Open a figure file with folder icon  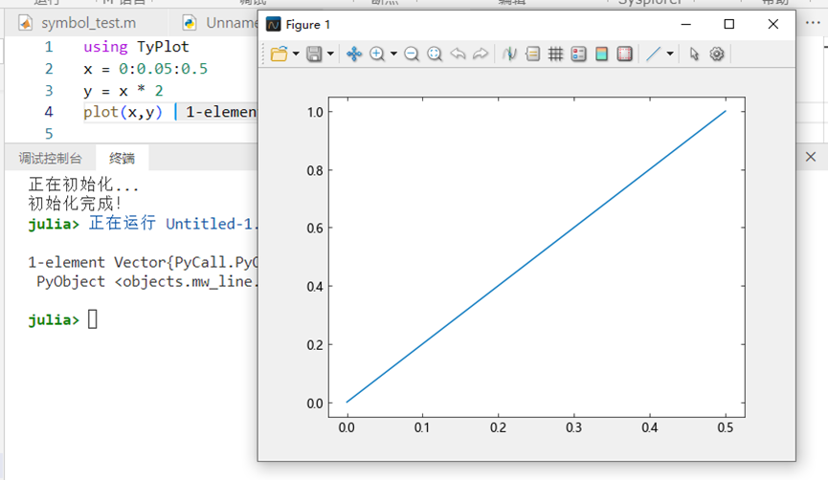pyautogui.click(x=279, y=54)
